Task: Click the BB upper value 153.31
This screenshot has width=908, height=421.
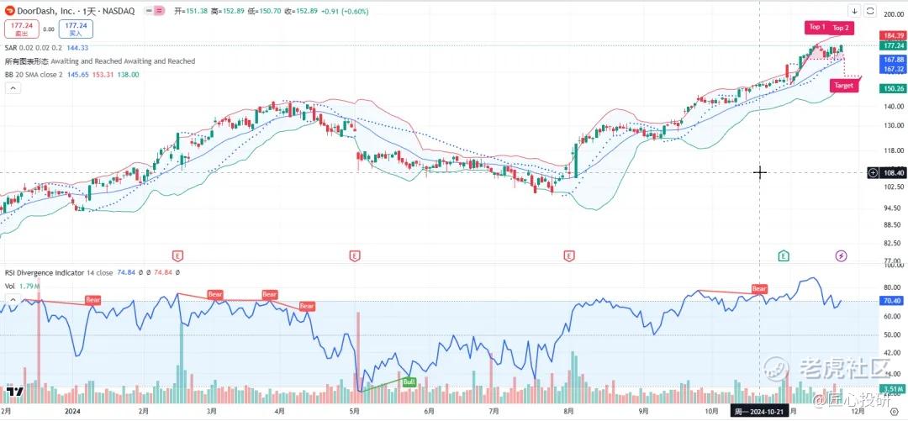Action: 104,75
